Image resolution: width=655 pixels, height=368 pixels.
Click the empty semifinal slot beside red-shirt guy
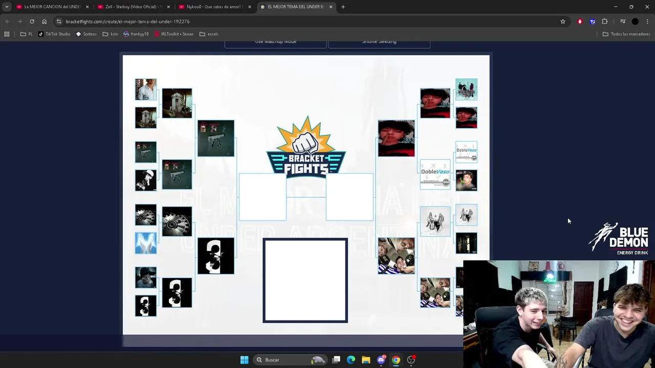[350, 197]
